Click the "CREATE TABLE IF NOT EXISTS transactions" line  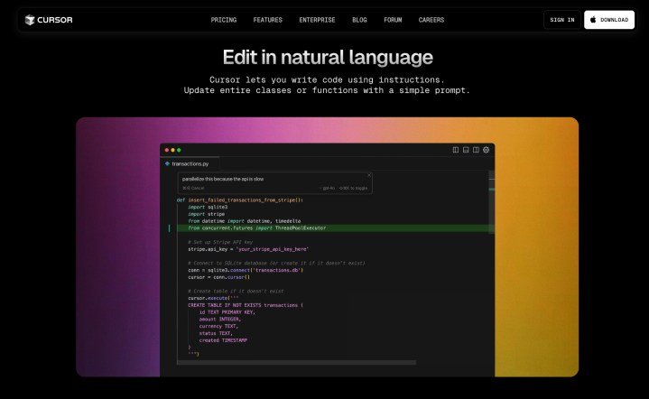tap(246, 305)
